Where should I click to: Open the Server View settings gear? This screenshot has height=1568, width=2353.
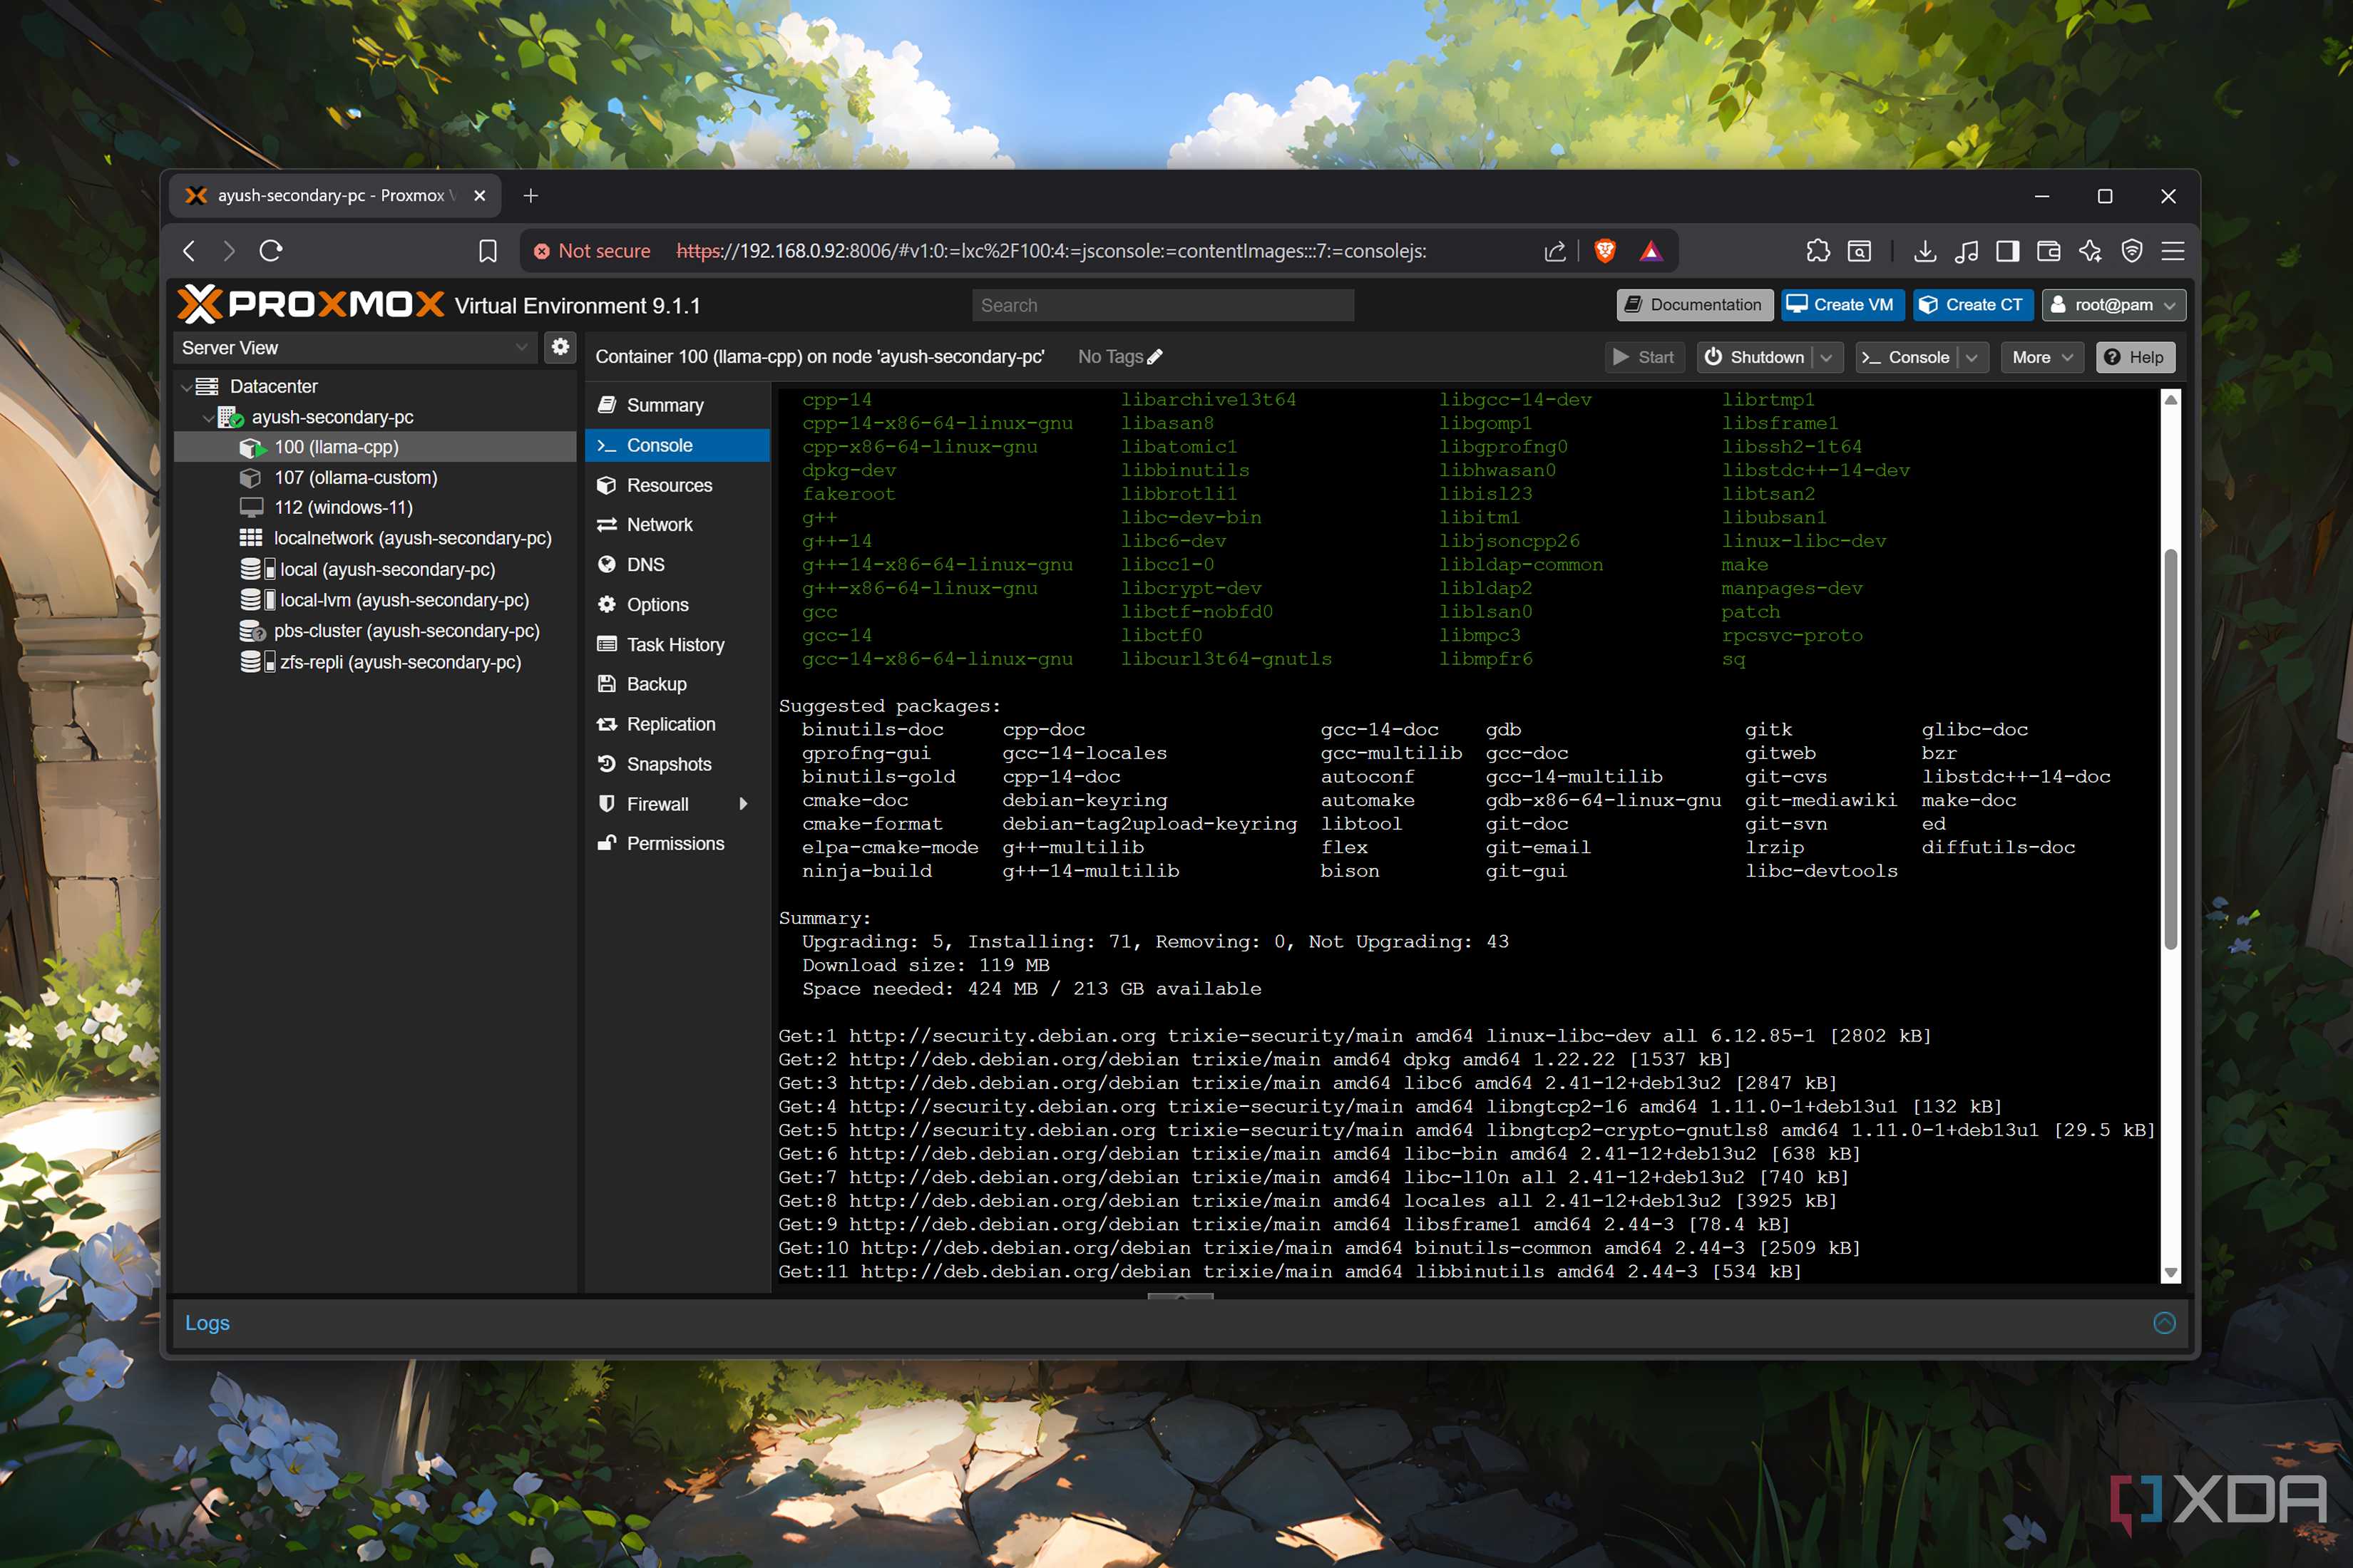point(560,347)
